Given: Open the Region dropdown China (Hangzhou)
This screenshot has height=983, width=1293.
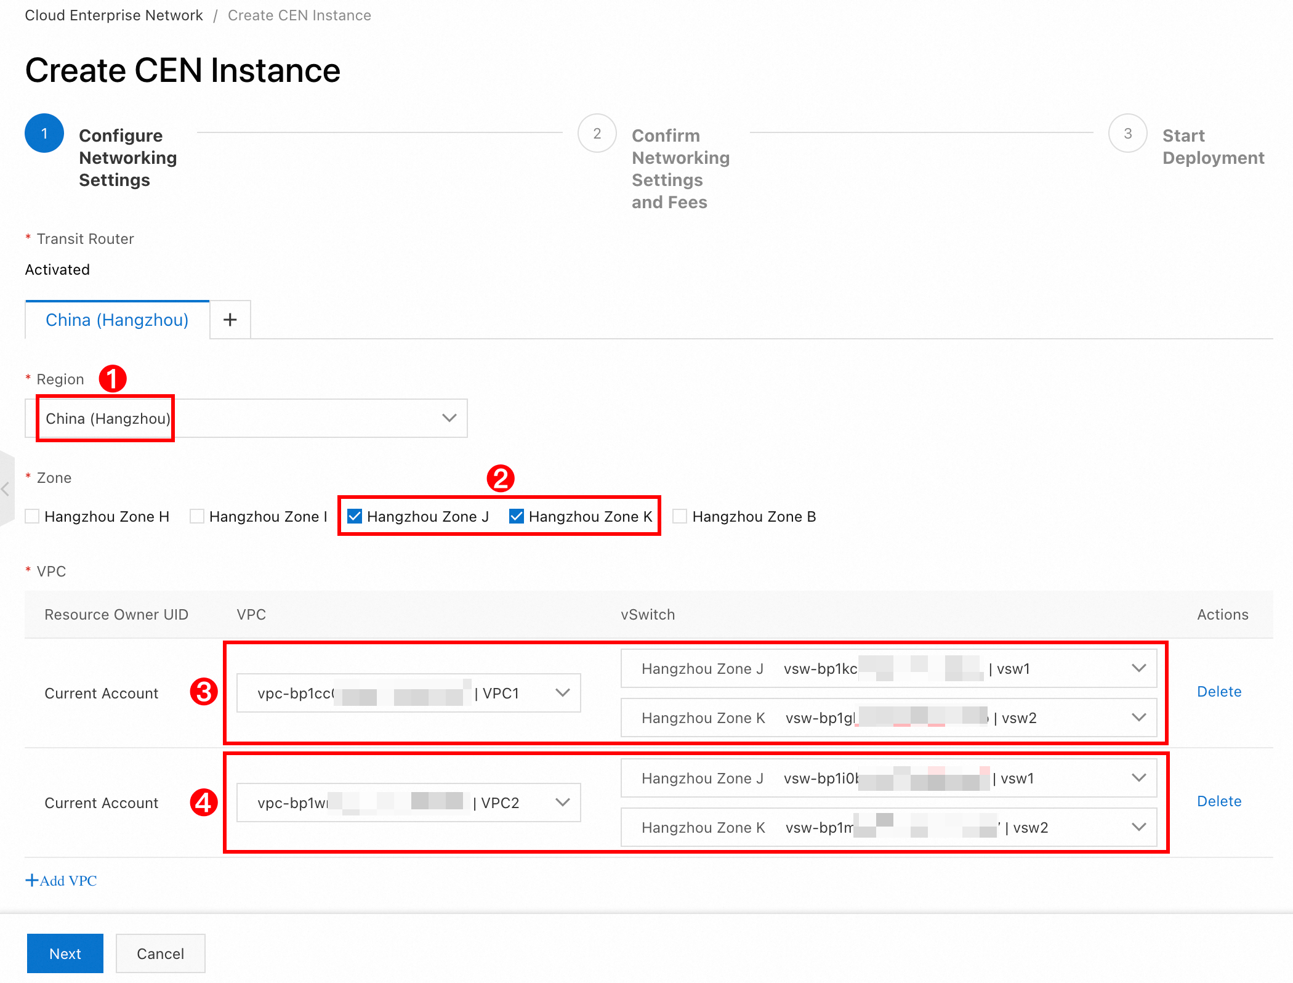Looking at the screenshot, I should (246, 418).
